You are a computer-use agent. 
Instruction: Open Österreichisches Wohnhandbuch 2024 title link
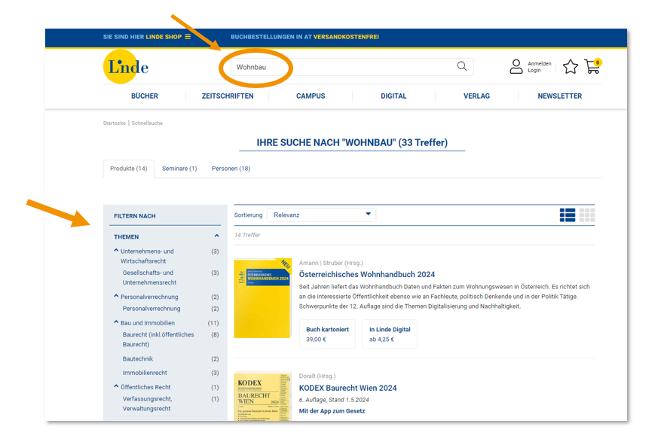click(367, 274)
